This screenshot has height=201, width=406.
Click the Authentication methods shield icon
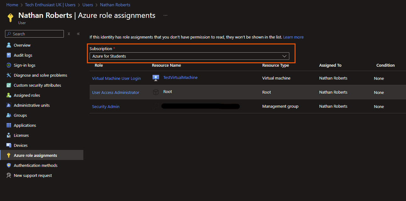point(9,165)
